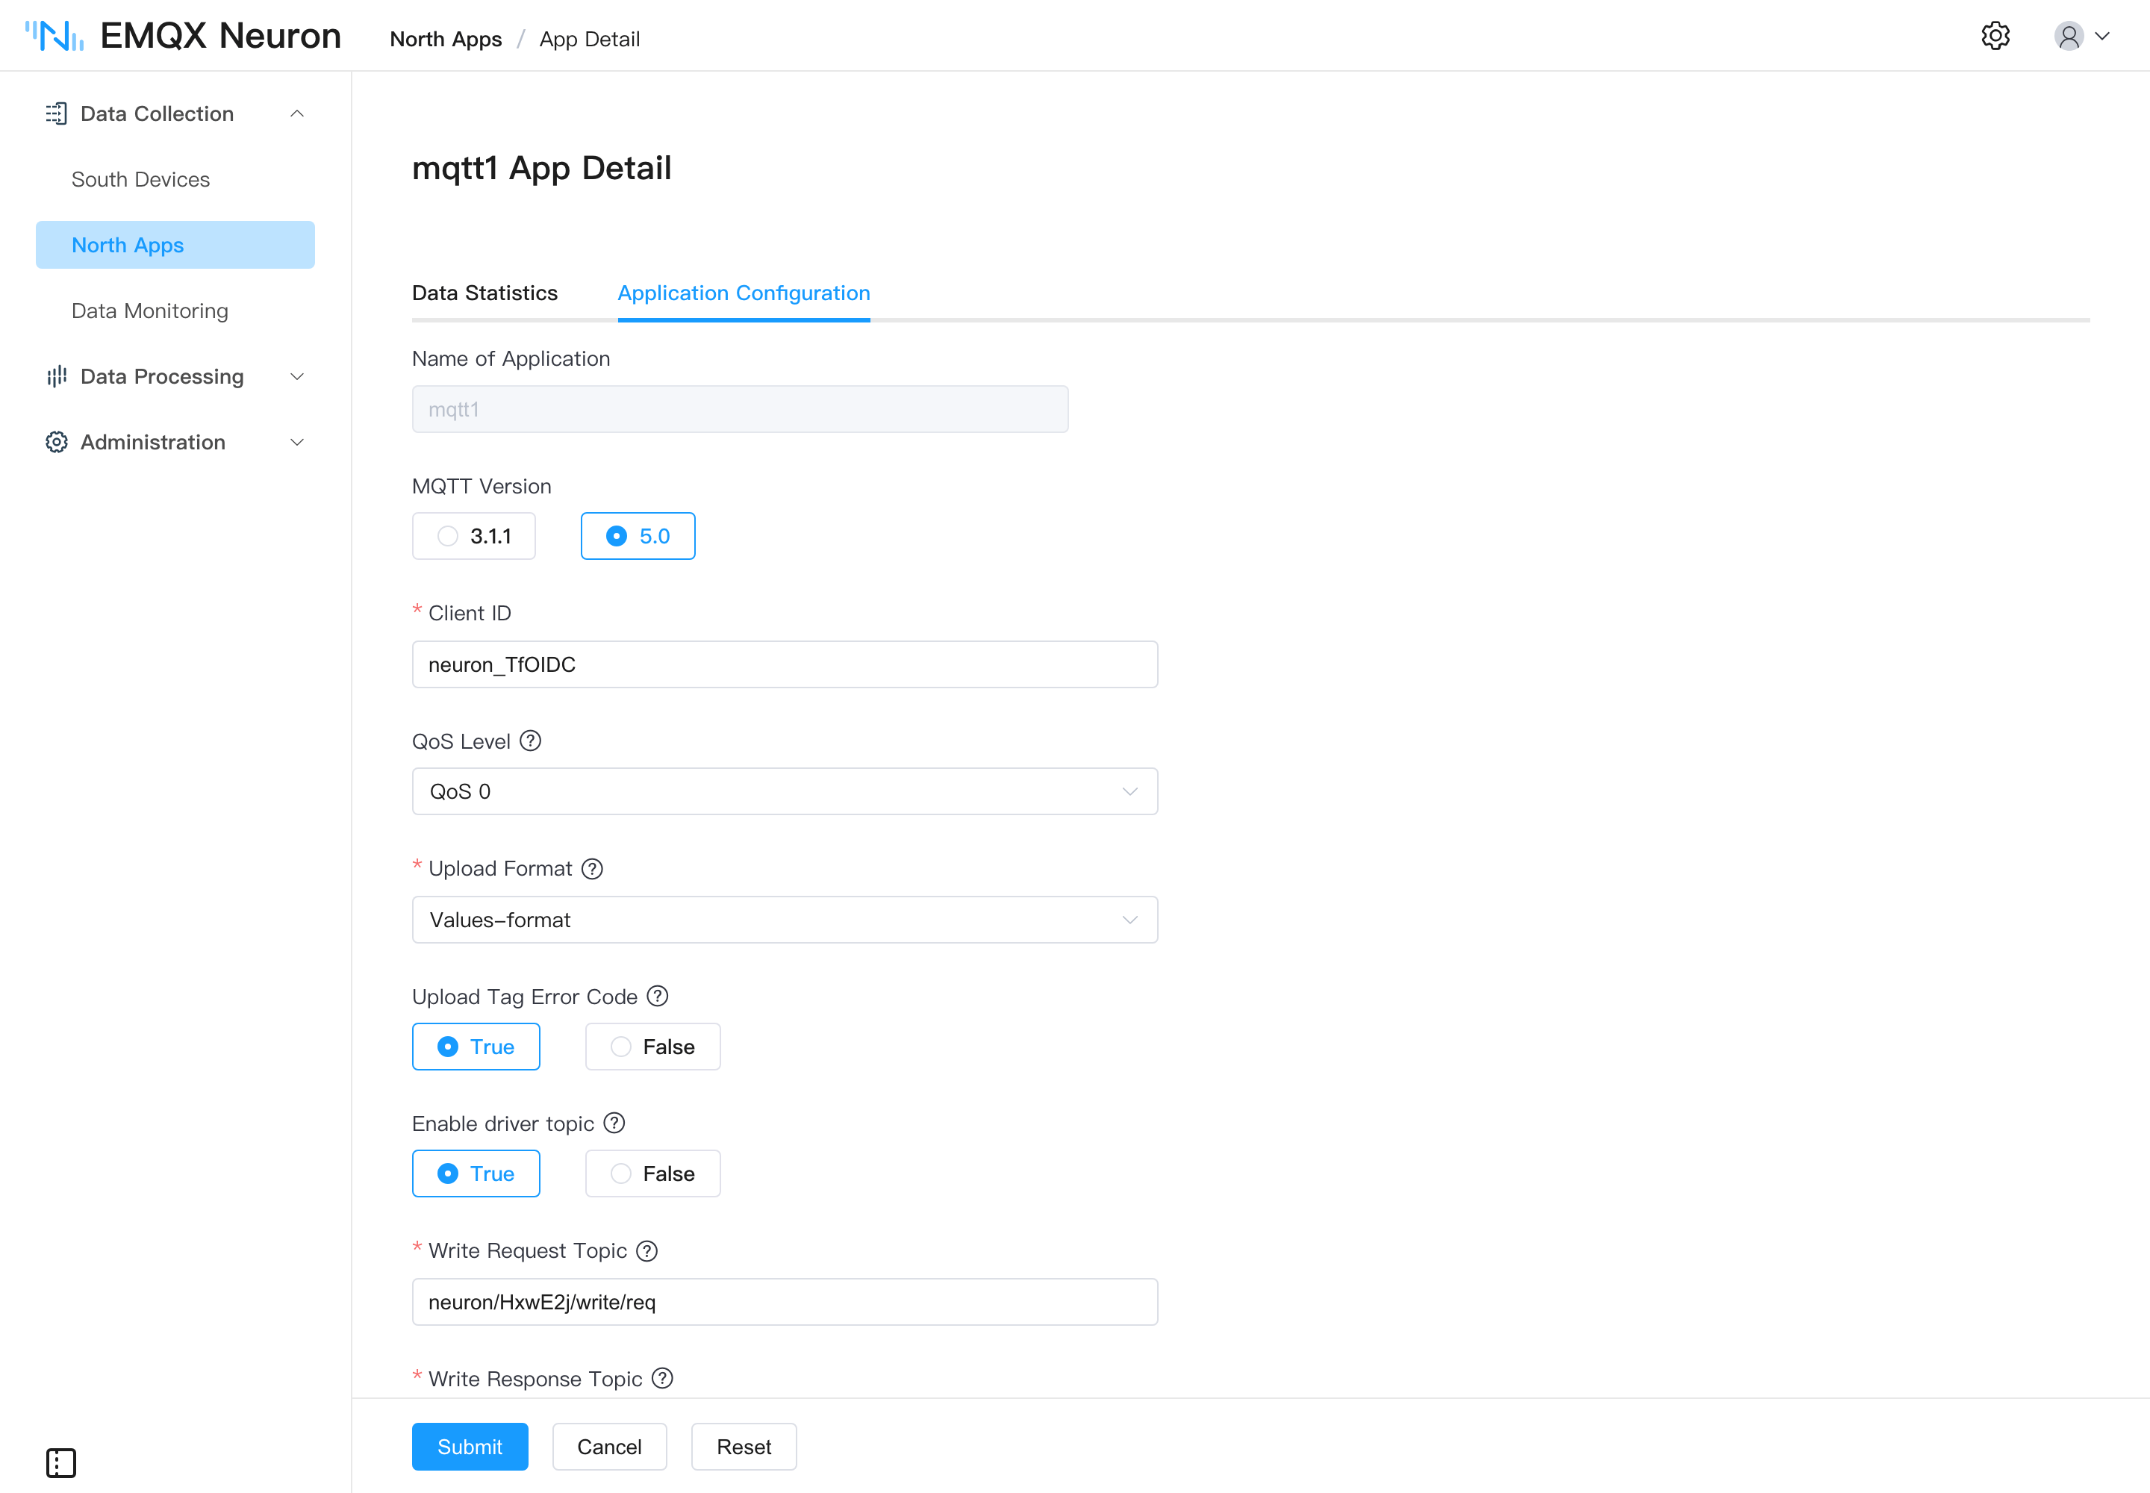Set Enable driver topic to False
The height and width of the screenshot is (1493, 2150).
[653, 1173]
